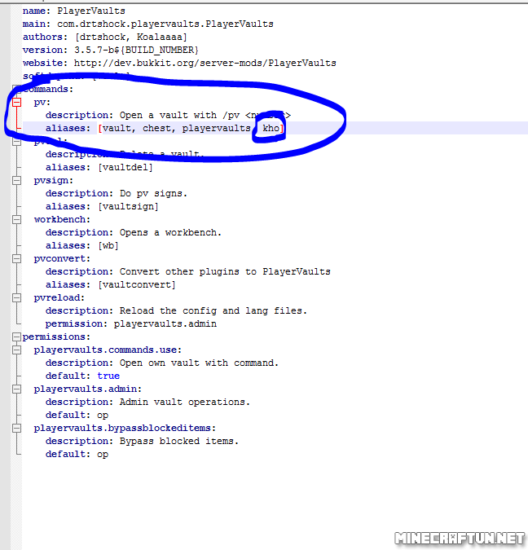Screen dimensions: 528x550
Task: Click the 'pv:' command key
Action: click(x=42, y=102)
